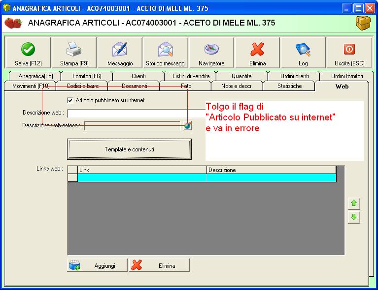Select the row selector of the cyan row
This screenshot has width=378, height=290.
[72, 178]
